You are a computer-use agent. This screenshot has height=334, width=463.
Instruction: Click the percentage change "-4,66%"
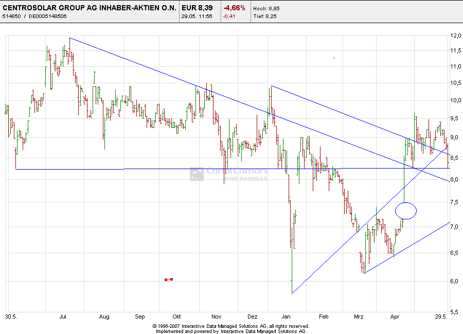[234, 8]
